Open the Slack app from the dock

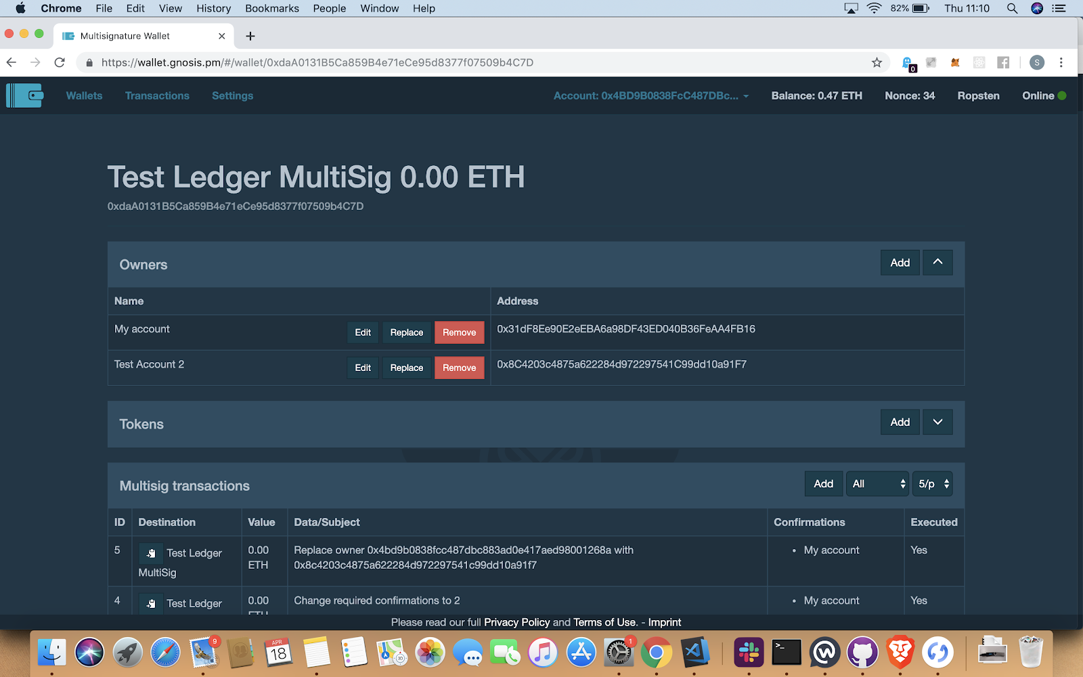[748, 653]
